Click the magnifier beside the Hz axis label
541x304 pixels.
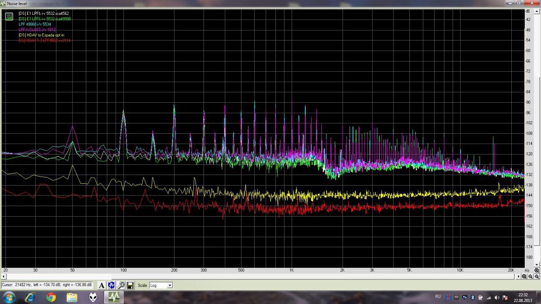(x=536, y=270)
